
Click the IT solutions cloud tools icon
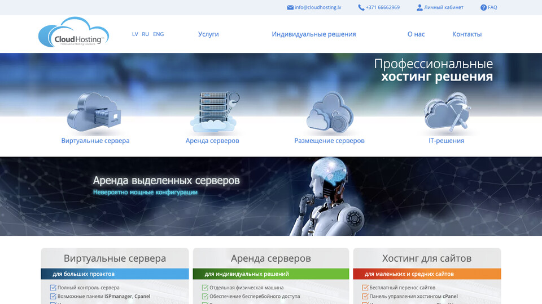(x=447, y=112)
